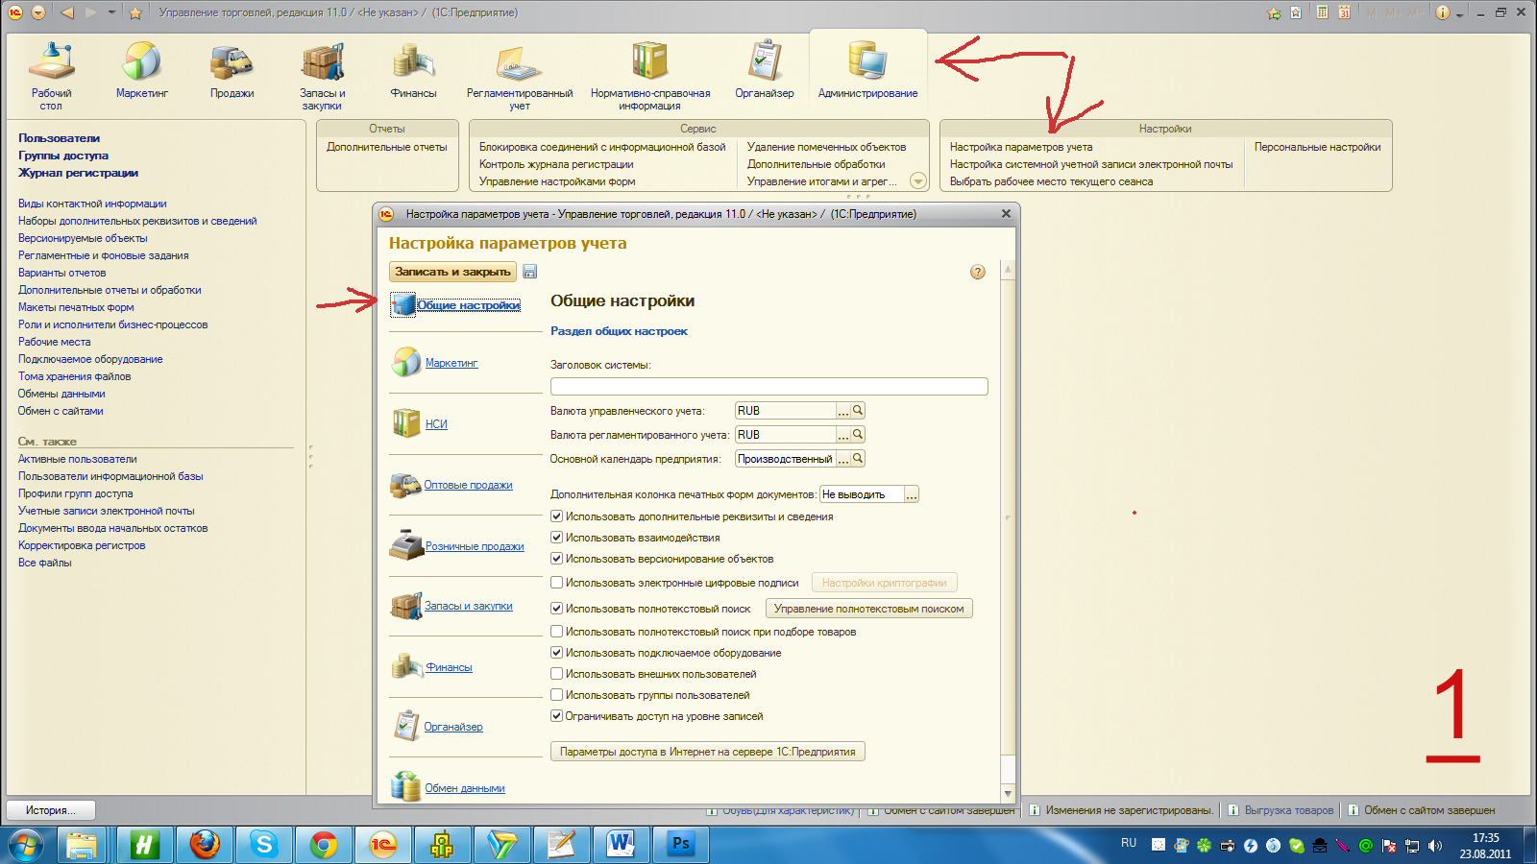Toggle Использовать полнотекстовый поиск checkbox
This screenshot has height=864, width=1537.
pos(556,609)
